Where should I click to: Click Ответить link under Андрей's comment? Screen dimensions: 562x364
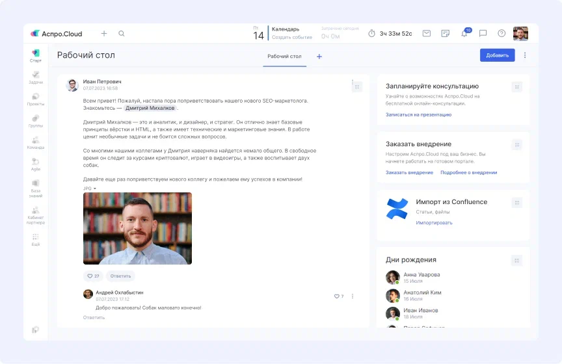[94, 317]
